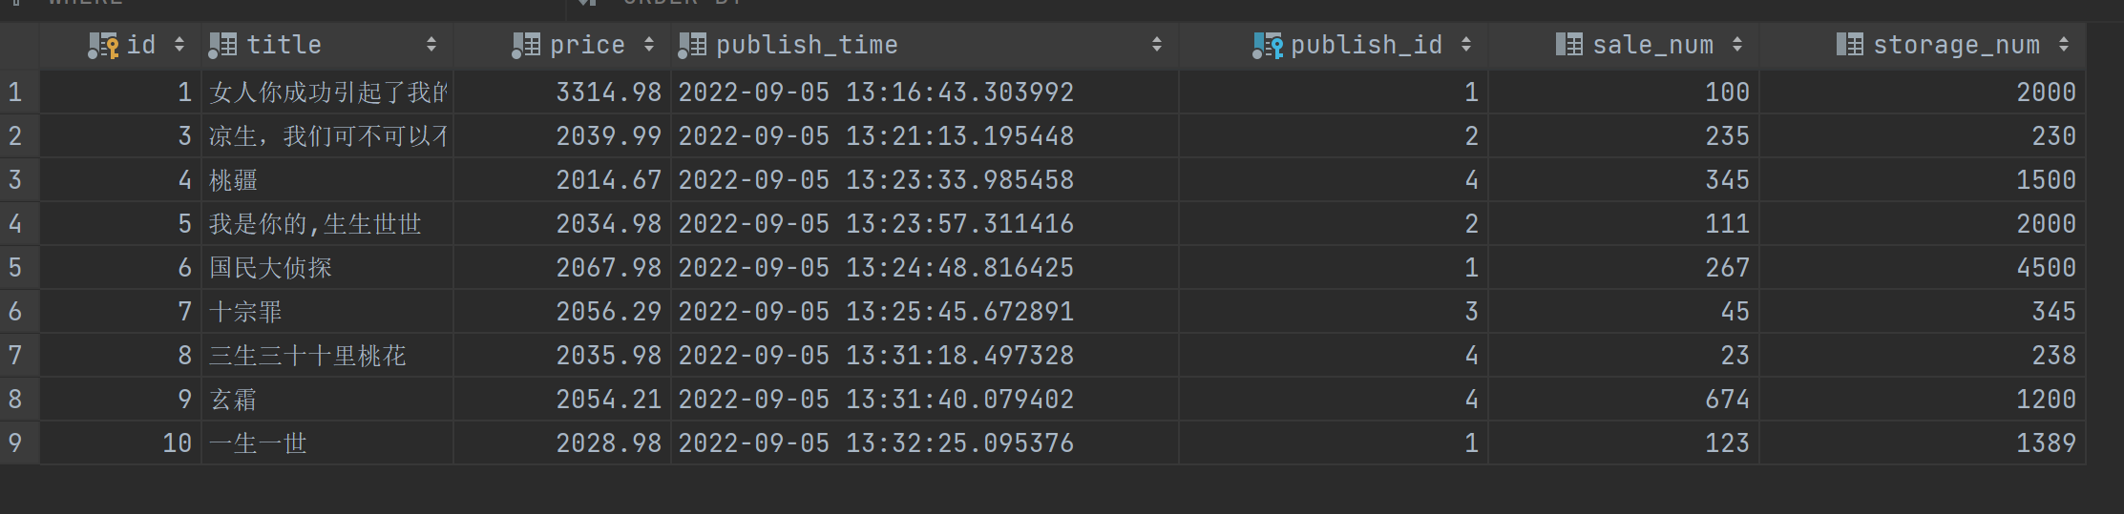The image size is (2124, 514).
Task: Click the publish_id cell in the 十宗罪 row
Action: (x=1471, y=312)
